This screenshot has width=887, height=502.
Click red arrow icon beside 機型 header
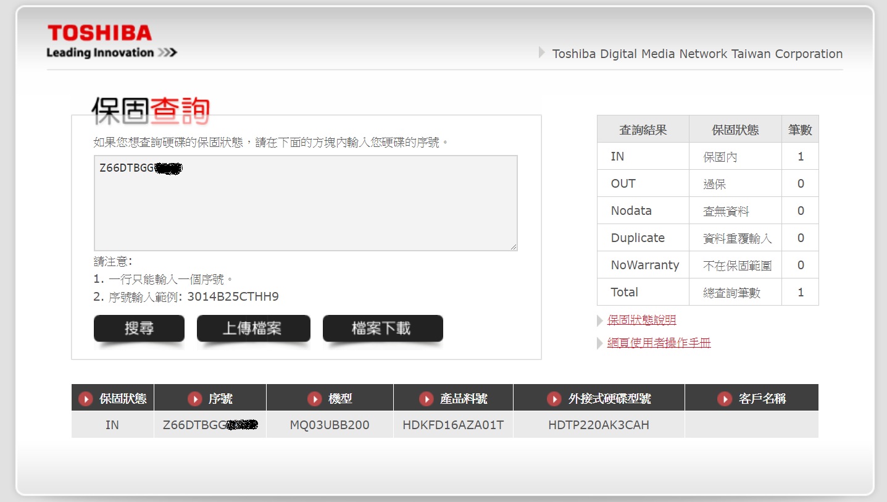point(315,399)
